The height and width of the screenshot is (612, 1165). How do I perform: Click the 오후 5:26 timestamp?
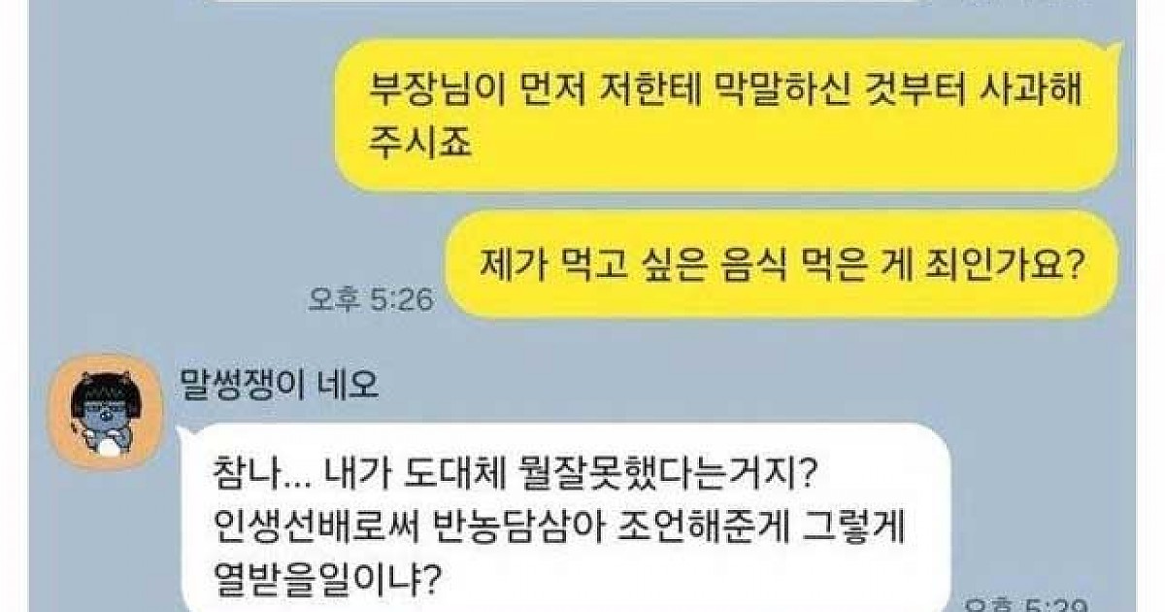pyautogui.click(x=370, y=300)
